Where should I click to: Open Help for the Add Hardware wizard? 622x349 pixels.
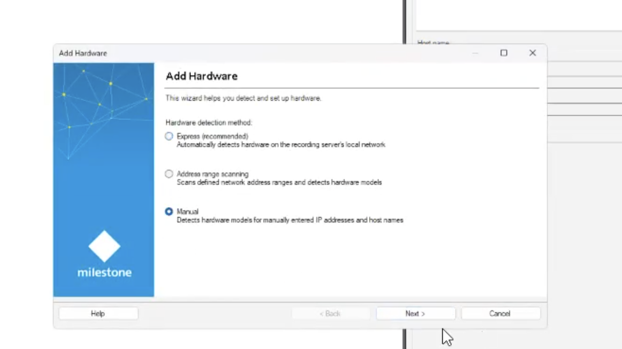pyautogui.click(x=98, y=314)
